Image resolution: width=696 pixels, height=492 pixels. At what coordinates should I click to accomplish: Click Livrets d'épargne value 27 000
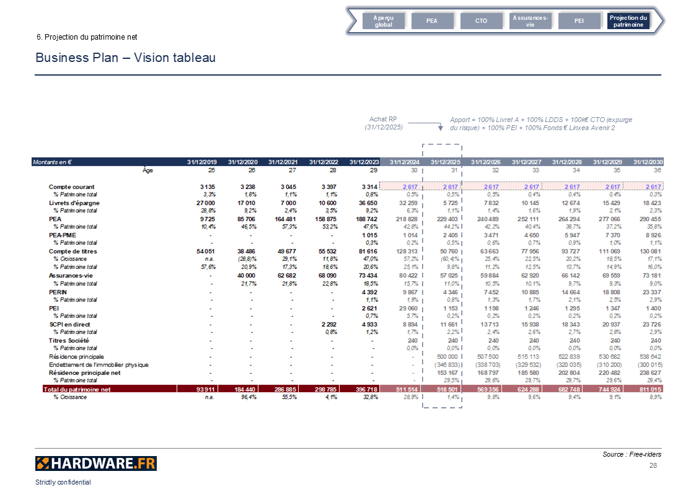[206, 203]
